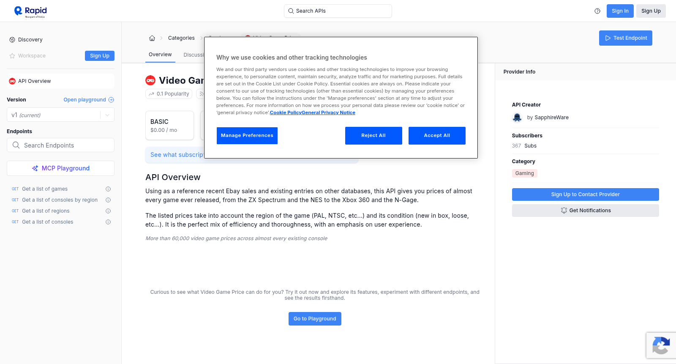Click the magnifier icon in Search Endpoints
Viewport: 676px width, 364px height.
tap(16, 145)
